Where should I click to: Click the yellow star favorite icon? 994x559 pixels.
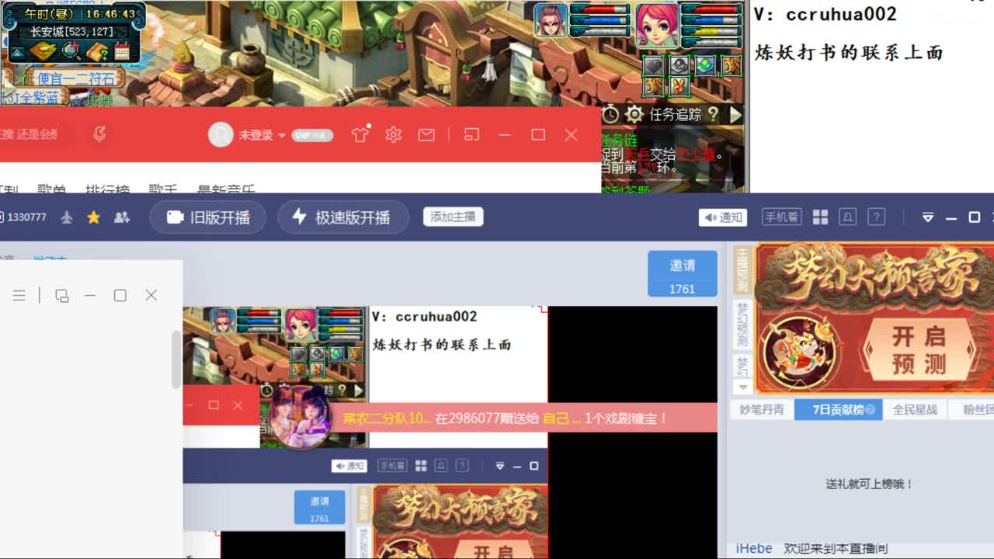click(93, 217)
